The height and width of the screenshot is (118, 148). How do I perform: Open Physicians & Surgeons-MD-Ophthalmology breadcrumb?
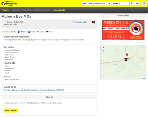36,10
